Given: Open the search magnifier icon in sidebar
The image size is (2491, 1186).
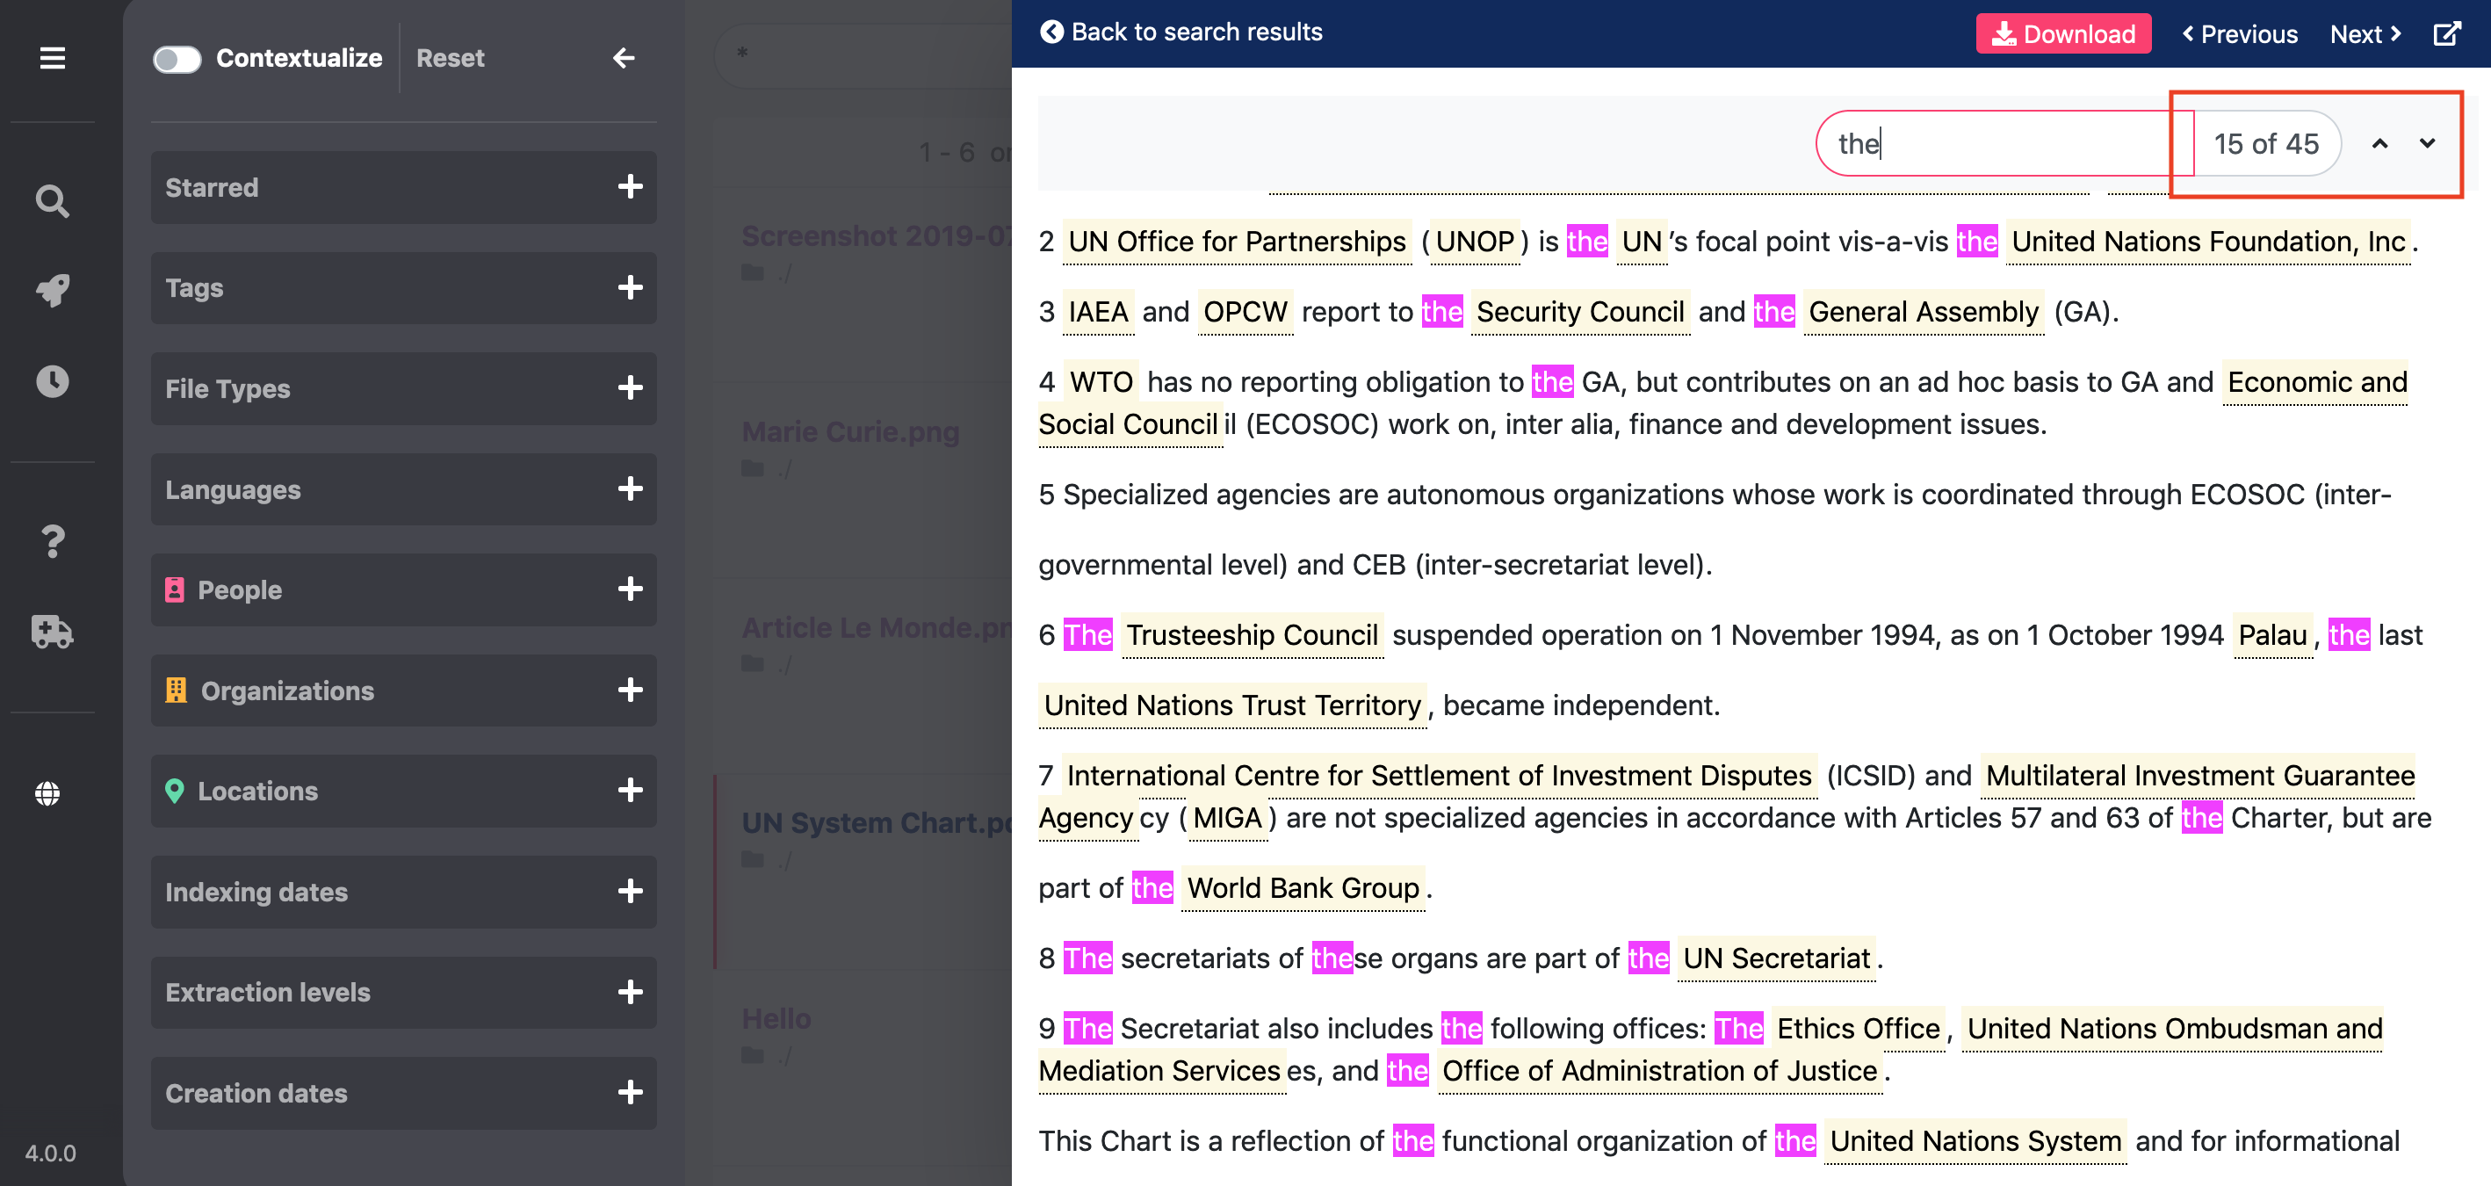Looking at the screenshot, I should 52,201.
